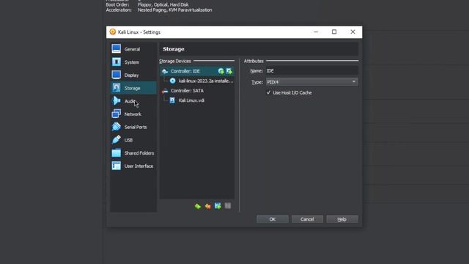Click the SATA controller icon
469x264 pixels.
[x=165, y=91]
